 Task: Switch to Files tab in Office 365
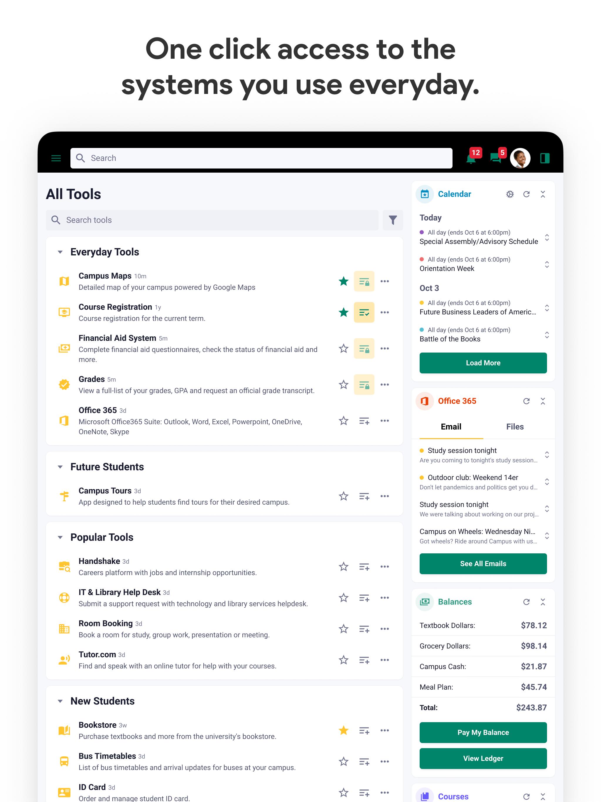tap(515, 427)
